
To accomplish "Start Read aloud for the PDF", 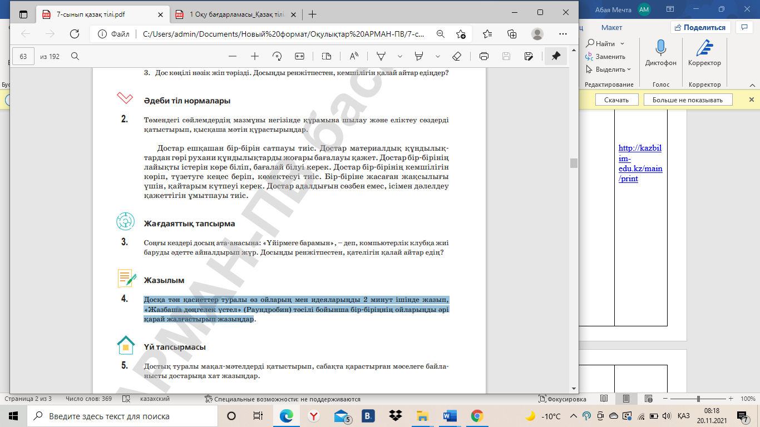I will tap(354, 56).
